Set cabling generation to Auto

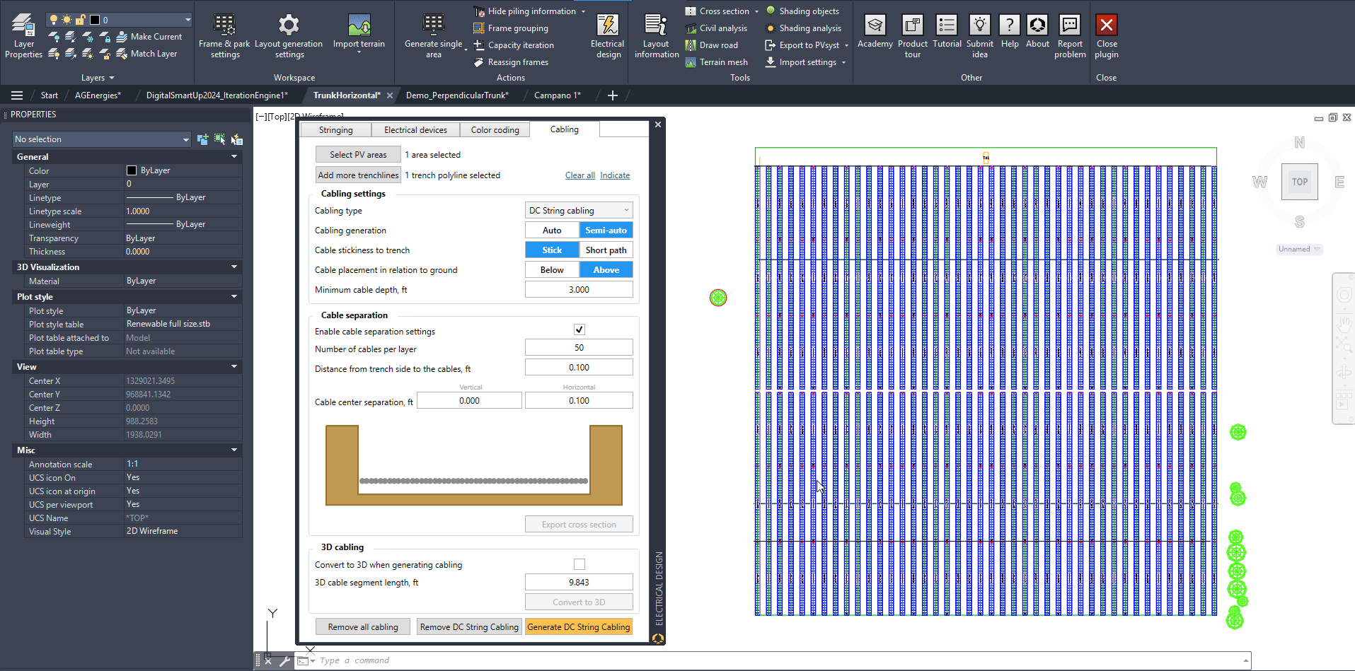(552, 231)
